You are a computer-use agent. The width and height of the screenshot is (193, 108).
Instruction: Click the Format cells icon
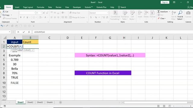tap(152, 13)
